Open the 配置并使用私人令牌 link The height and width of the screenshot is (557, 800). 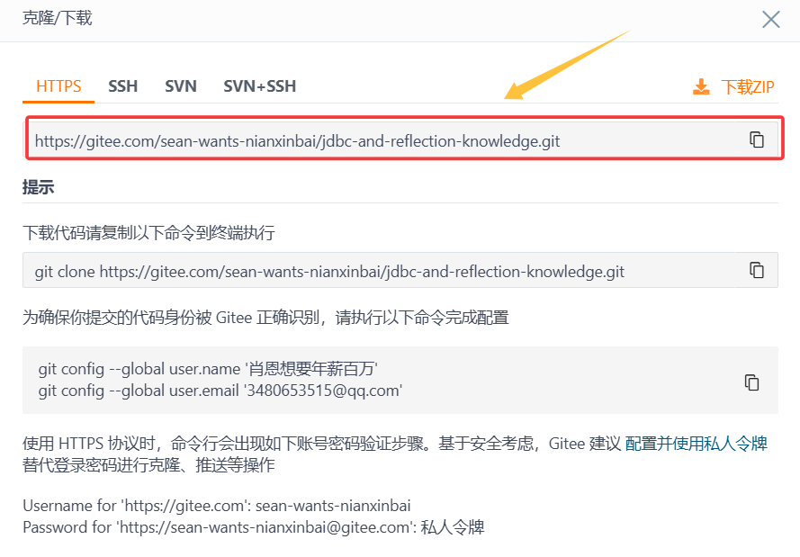pyautogui.click(x=696, y=444)
